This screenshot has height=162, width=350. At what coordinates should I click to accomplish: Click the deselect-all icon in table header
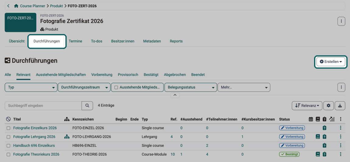(8, 119)
